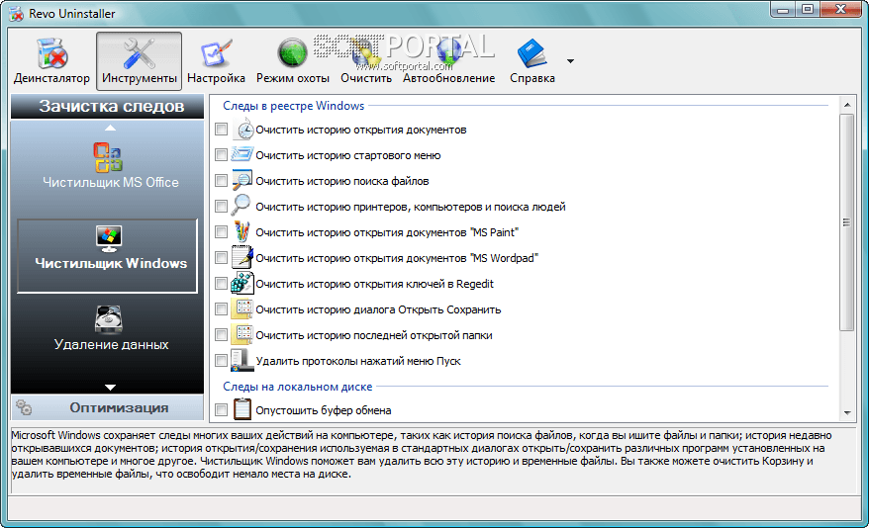This screenshot has height=528, width=869.
Task: Minimize the Revo Uninstaller window
Action: pyautogui.click(x=783, y=10)
